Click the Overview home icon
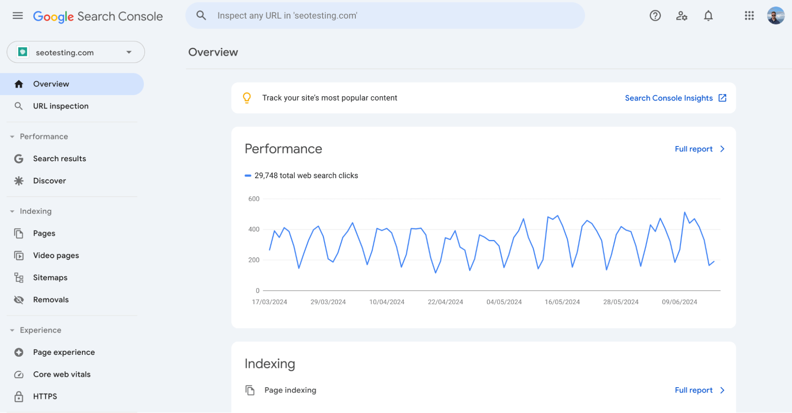 [19, 84]
